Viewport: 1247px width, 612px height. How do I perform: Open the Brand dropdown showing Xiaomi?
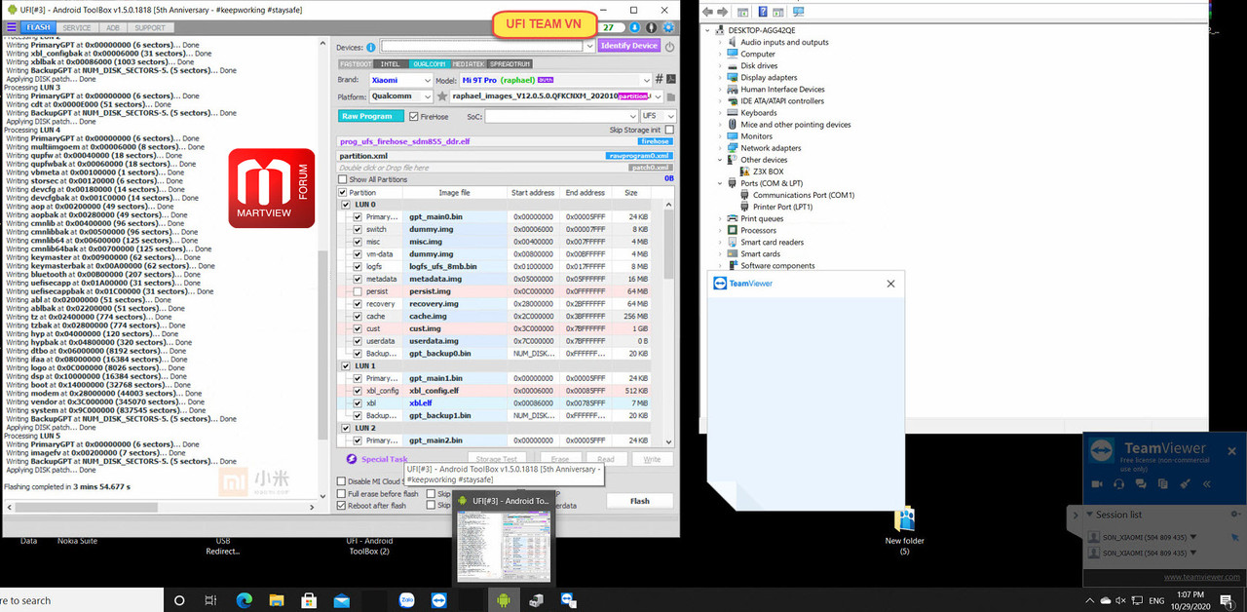pyautogui.click(x=401, y=80)
